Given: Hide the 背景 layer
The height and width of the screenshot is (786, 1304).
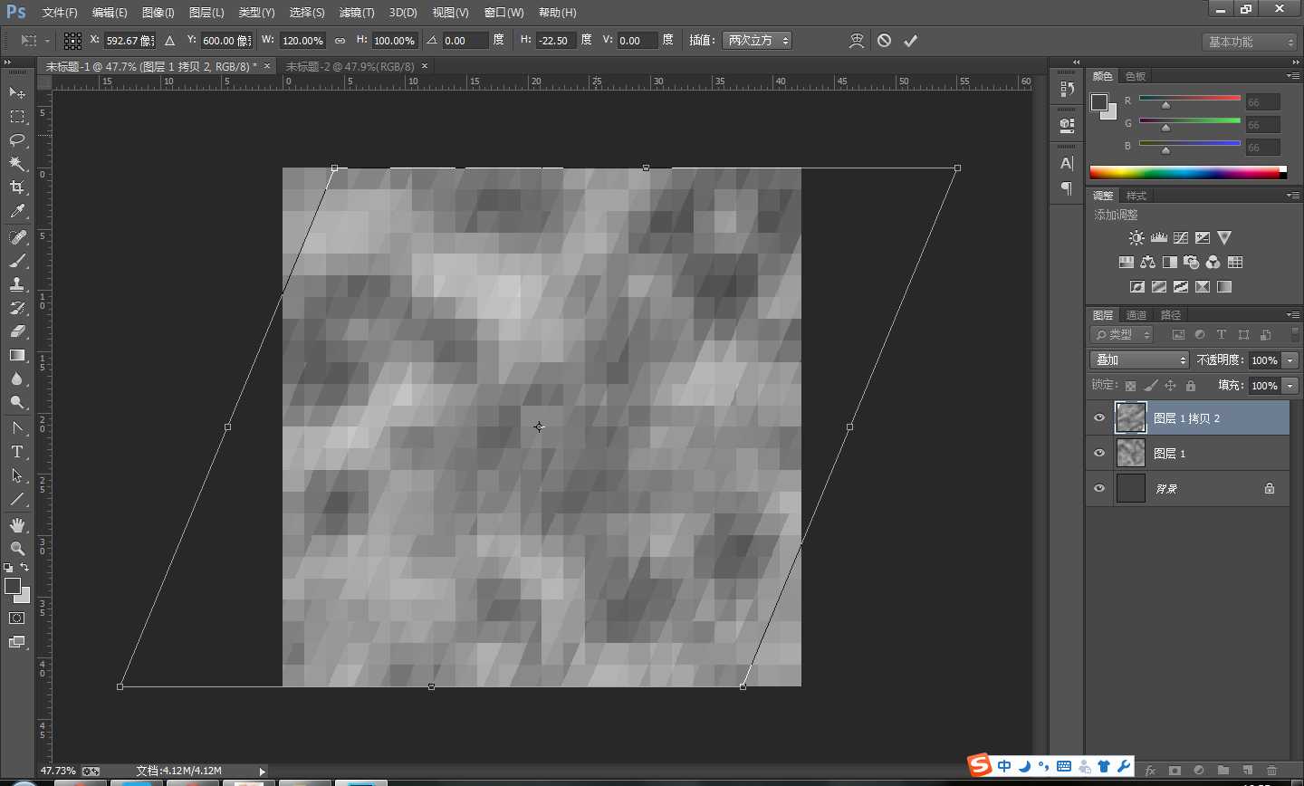Looking at the screenshot, I should [1099, 489].
